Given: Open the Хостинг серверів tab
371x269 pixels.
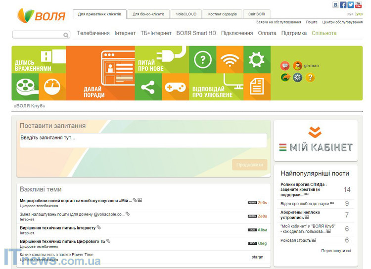Looking at the screenshot, I should click(x=222, y=14).
